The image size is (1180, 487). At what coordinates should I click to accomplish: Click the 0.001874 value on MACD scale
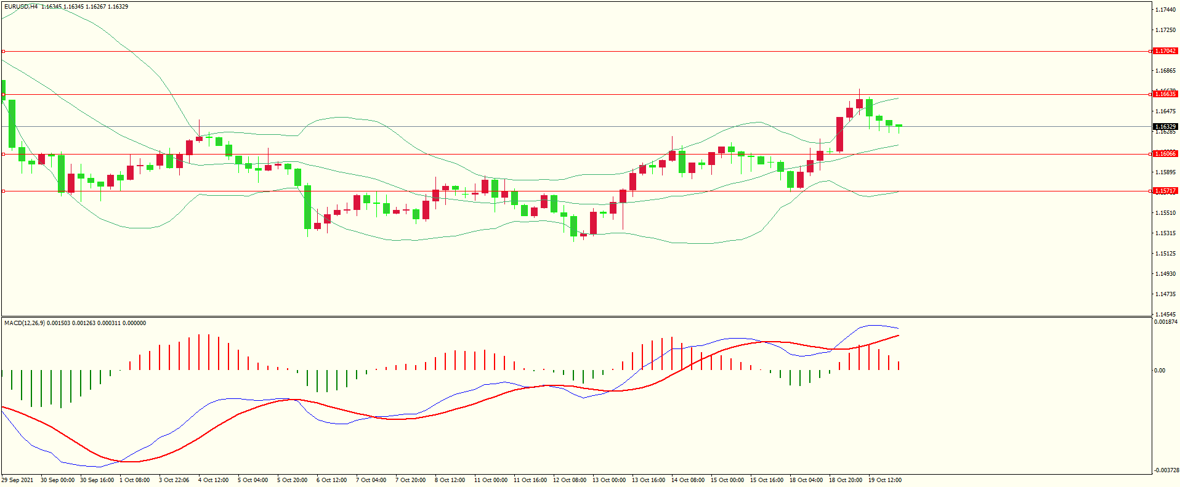pyautogui.click(x=1166, y=322)
